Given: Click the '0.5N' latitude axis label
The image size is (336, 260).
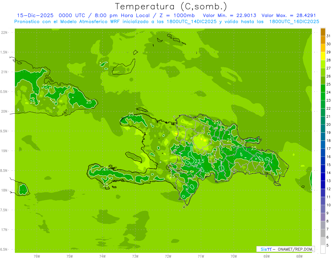Looking at the screenshot, I should [4, 92].
